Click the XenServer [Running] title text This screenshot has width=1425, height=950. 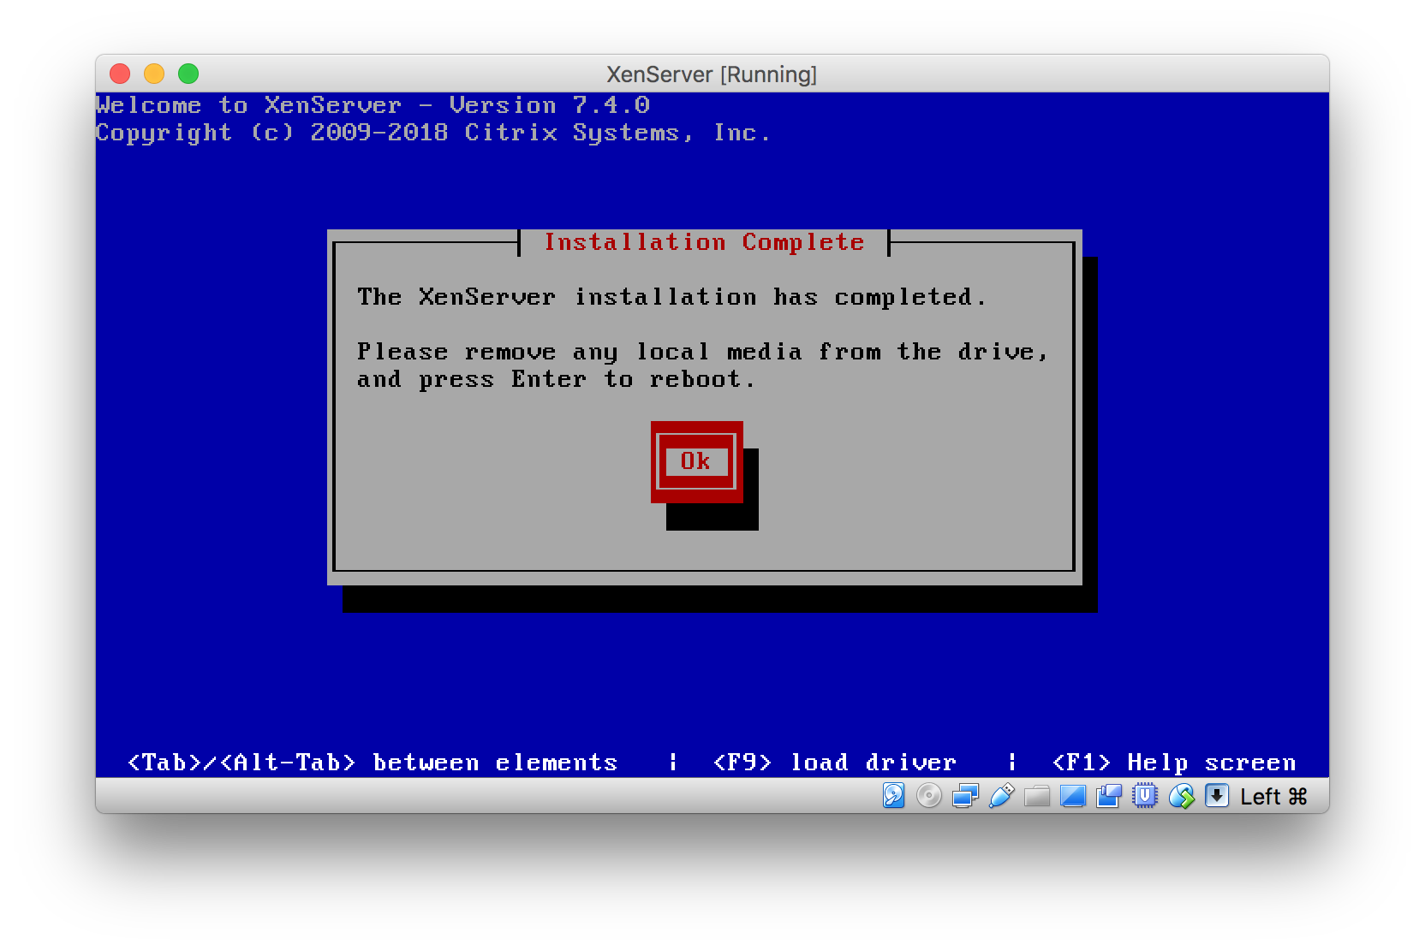click(712, 74)
